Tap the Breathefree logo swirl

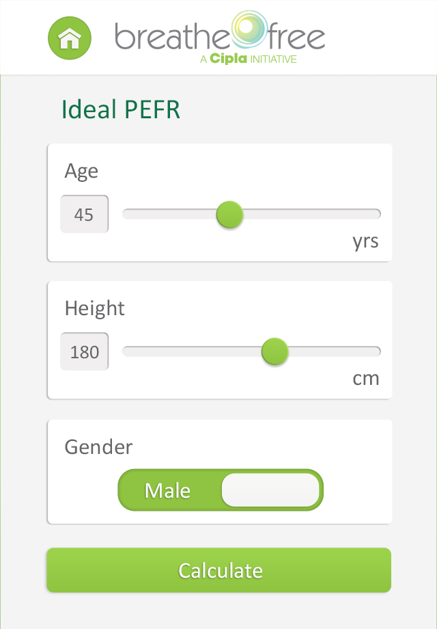pyautogui.click(x=249, y=29)
